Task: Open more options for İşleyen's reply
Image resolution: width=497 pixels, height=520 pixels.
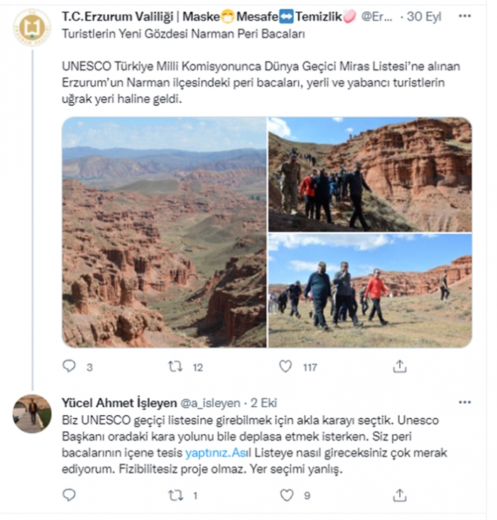Action: coord(464,402)
